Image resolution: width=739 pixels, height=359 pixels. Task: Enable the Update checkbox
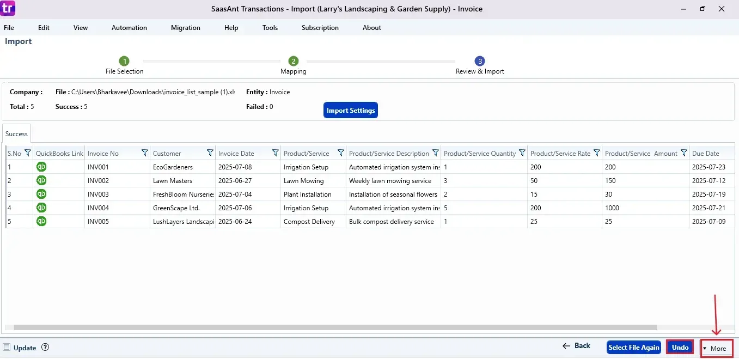[x=7, y=348]
